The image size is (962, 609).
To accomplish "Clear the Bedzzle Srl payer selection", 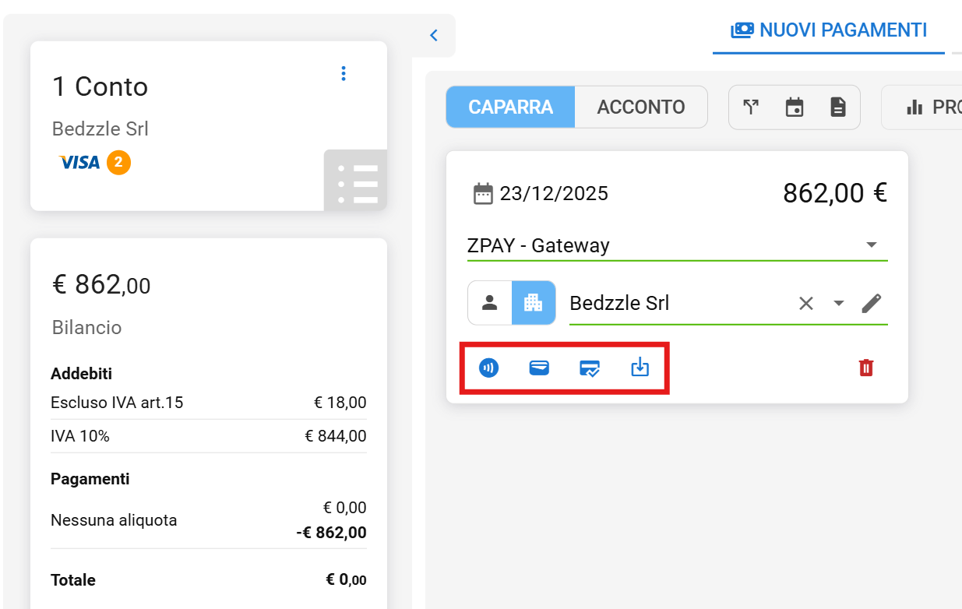I will [806, 303].
